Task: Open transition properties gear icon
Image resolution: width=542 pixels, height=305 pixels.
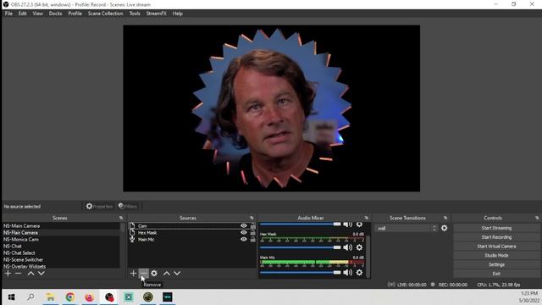Action: click(x=445, y=228)
